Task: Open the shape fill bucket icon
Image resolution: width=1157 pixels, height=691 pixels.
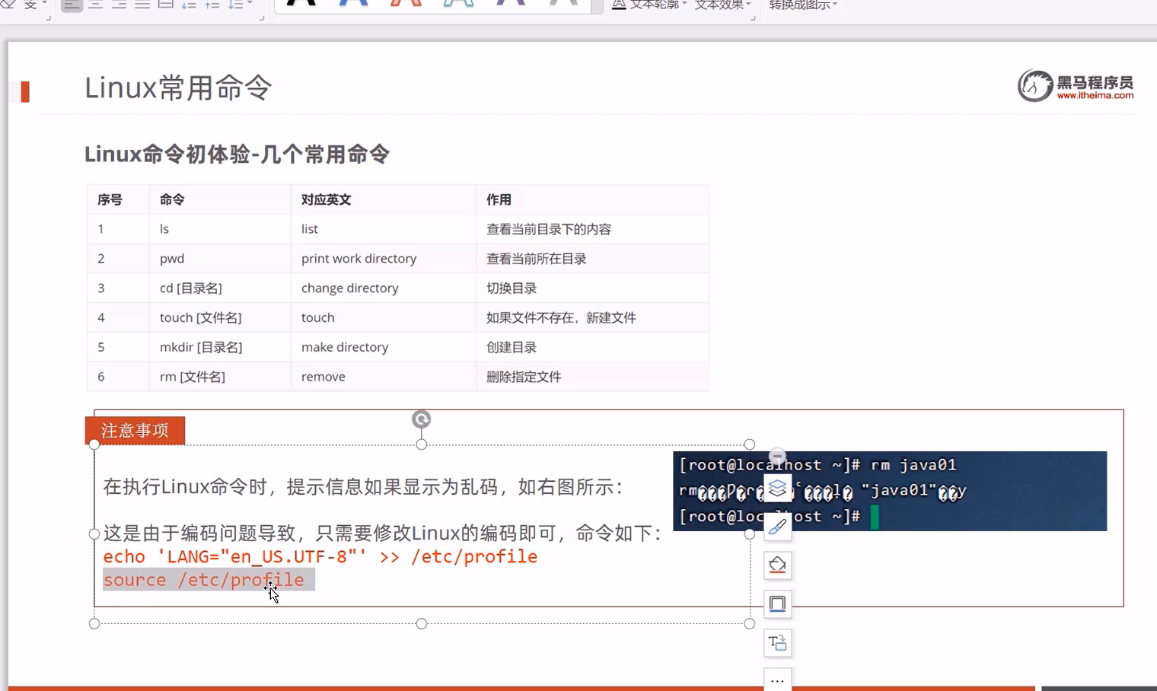Action: 777,565
